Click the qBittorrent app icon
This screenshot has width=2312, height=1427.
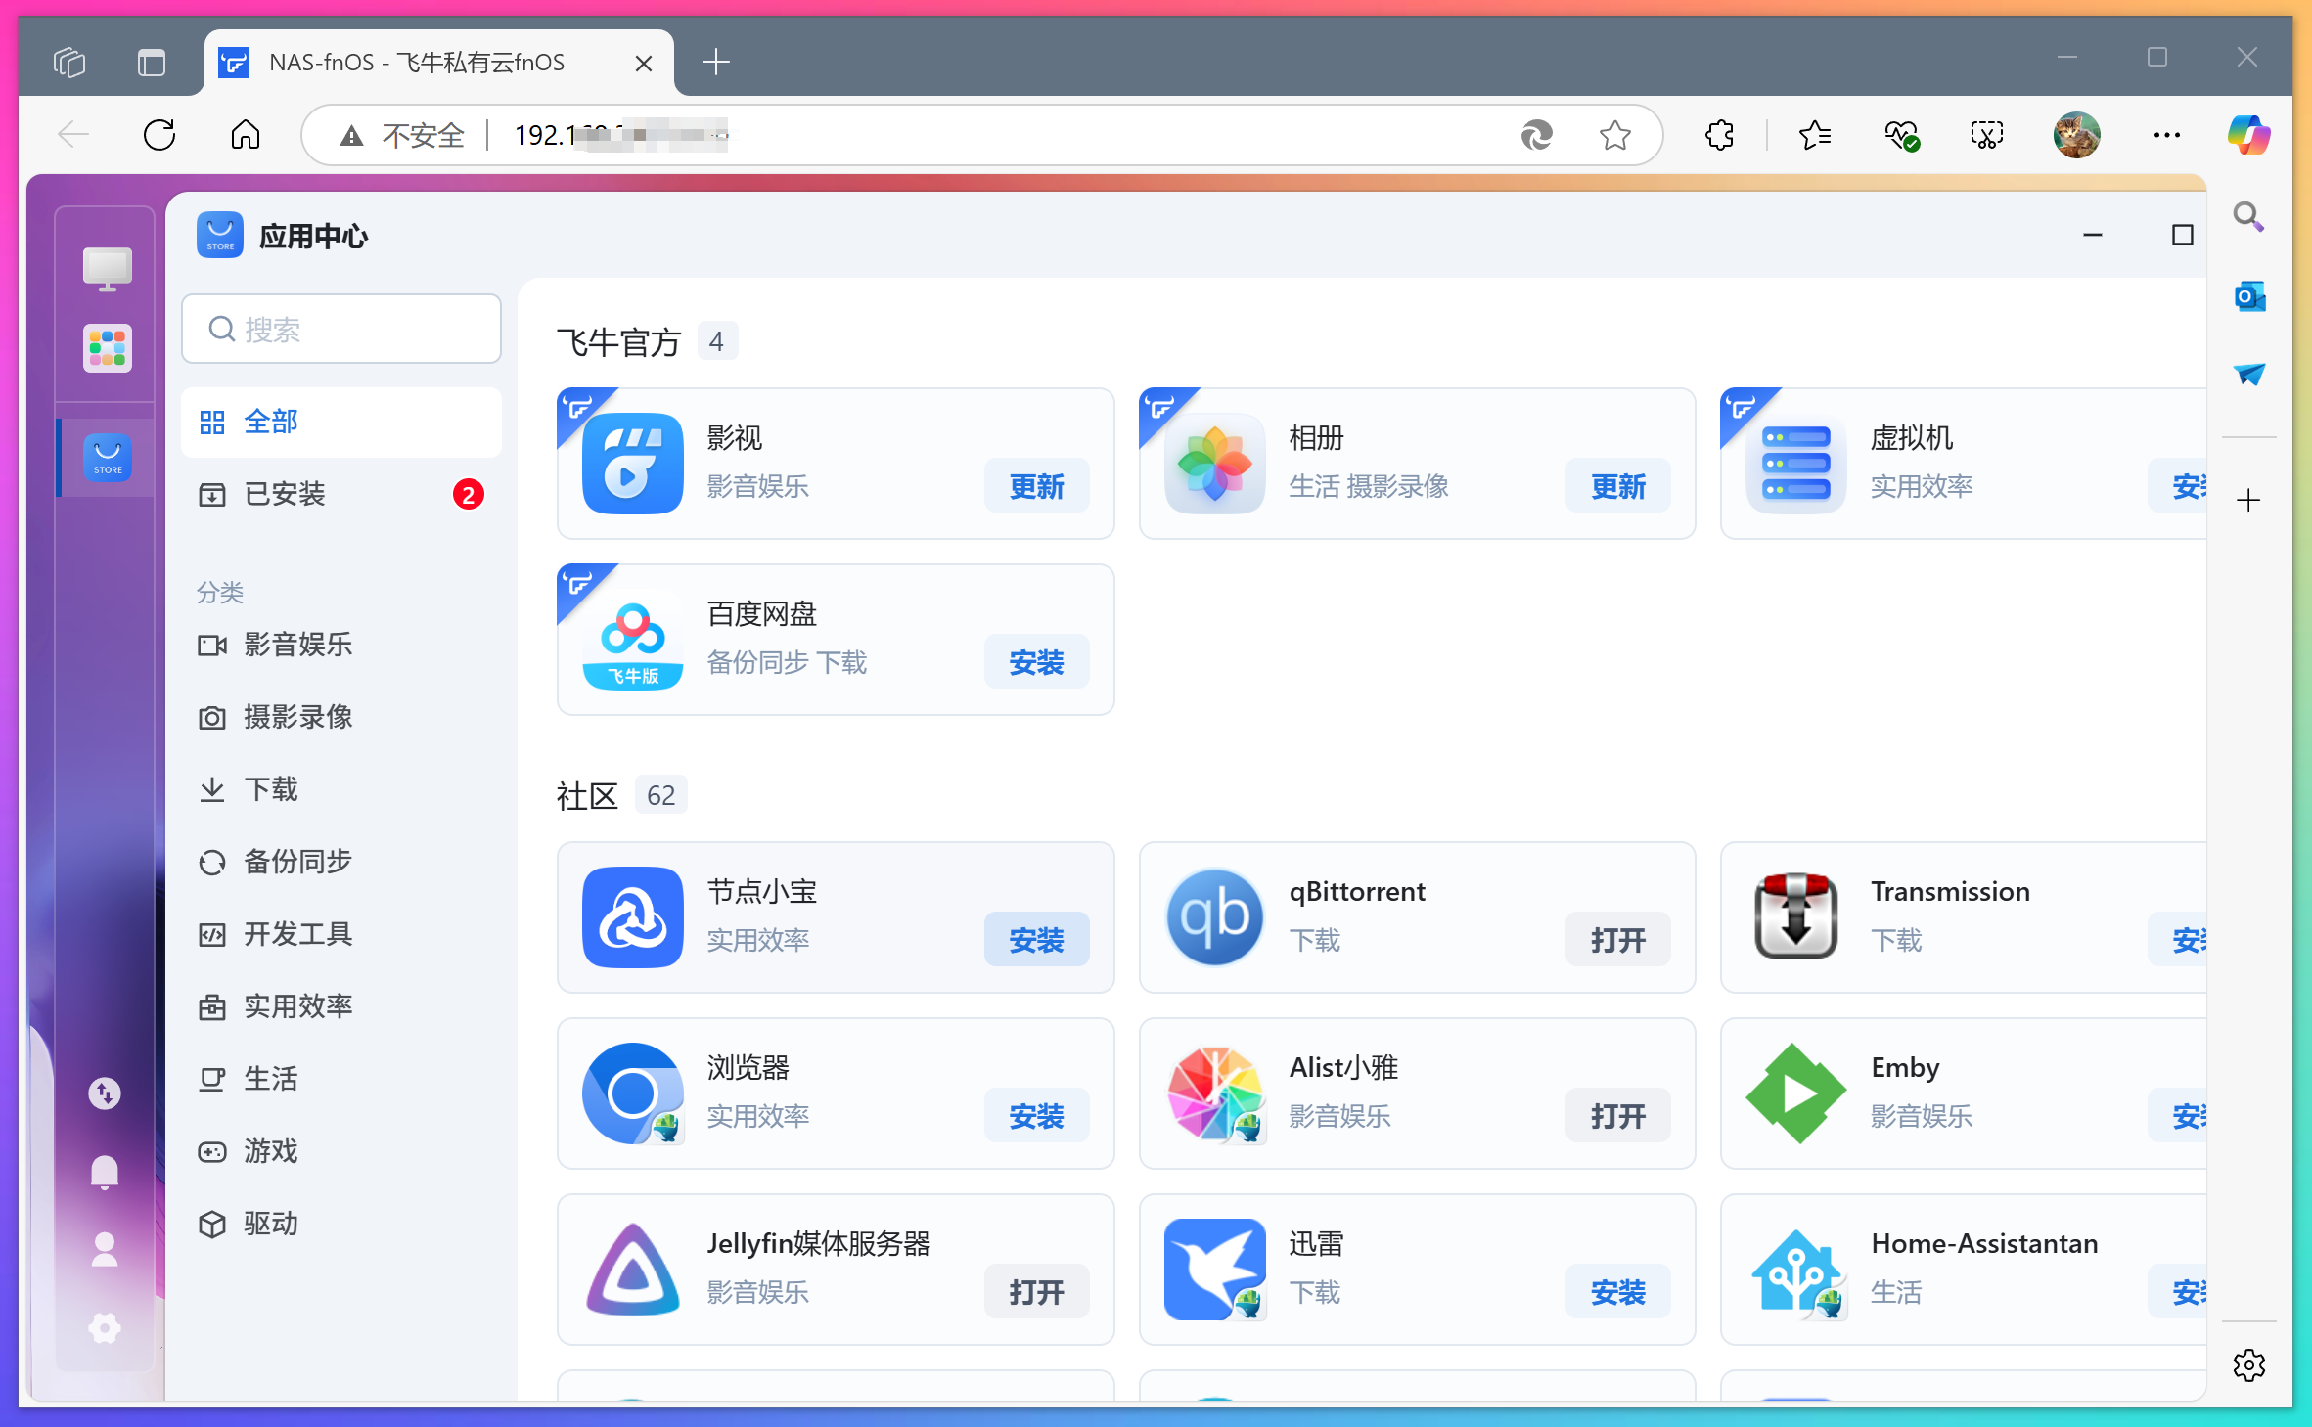tap(1214, 916)
